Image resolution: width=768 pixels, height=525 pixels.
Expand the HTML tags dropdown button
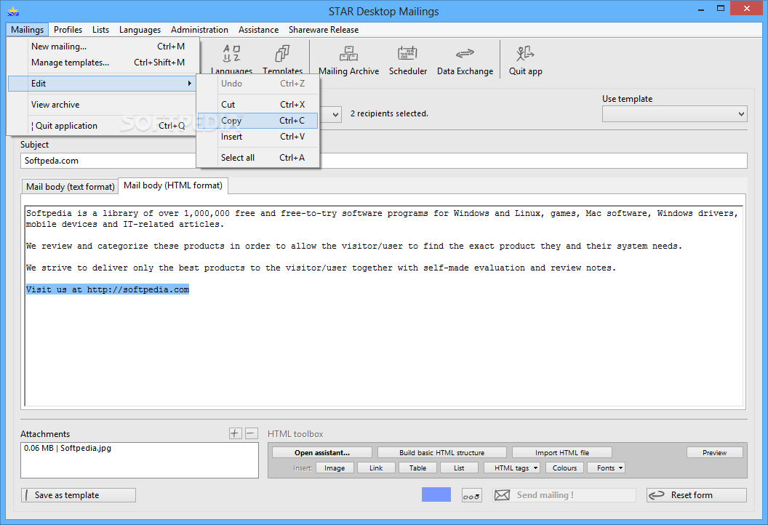[x=511, y=468]
